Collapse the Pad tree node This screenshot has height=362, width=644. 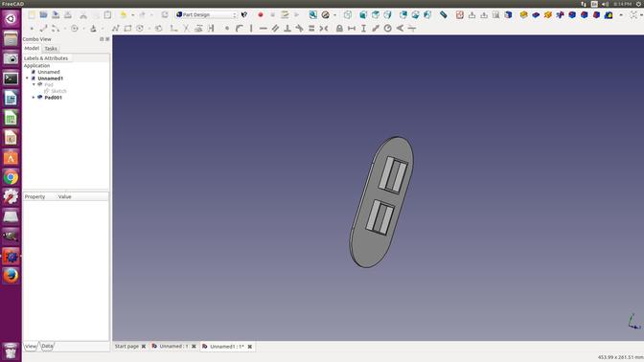(34, 84)
